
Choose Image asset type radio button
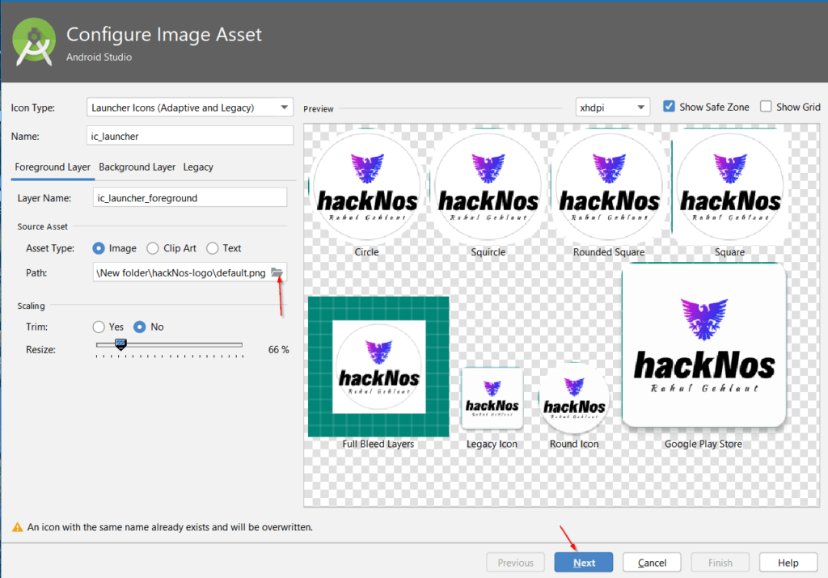tap(99, 248)
